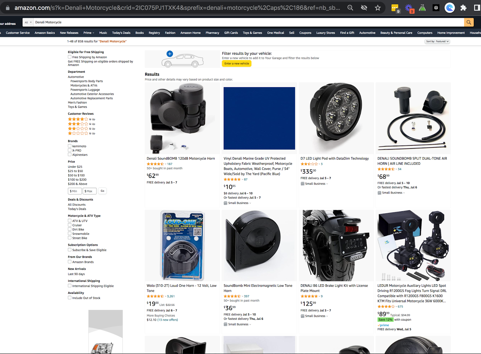
Task: Filter by 4 stars & up reviews
Action: [81, 119]
